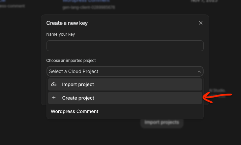The image size is (241, 145).
Task: Click the blurred Import projects button
Action: pyautogui.click(x=162, y=122)
